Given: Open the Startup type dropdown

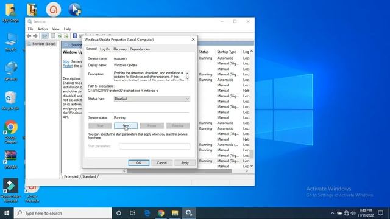Looking at the screenshot, I should 152,99.
